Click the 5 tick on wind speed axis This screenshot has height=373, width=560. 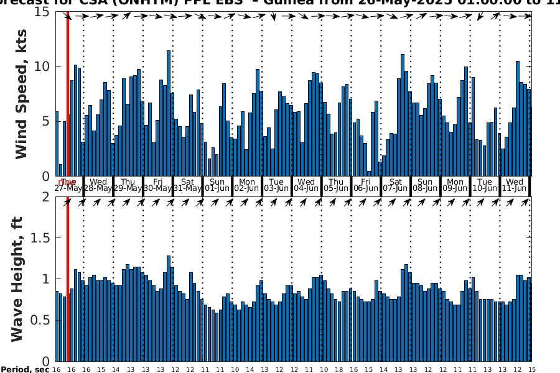(45, 121)
